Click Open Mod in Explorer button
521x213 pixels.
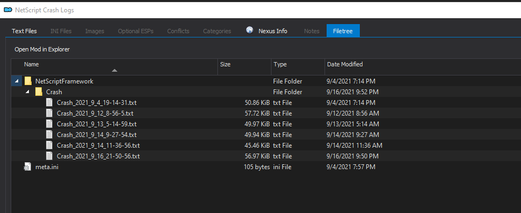coord(42,49)
